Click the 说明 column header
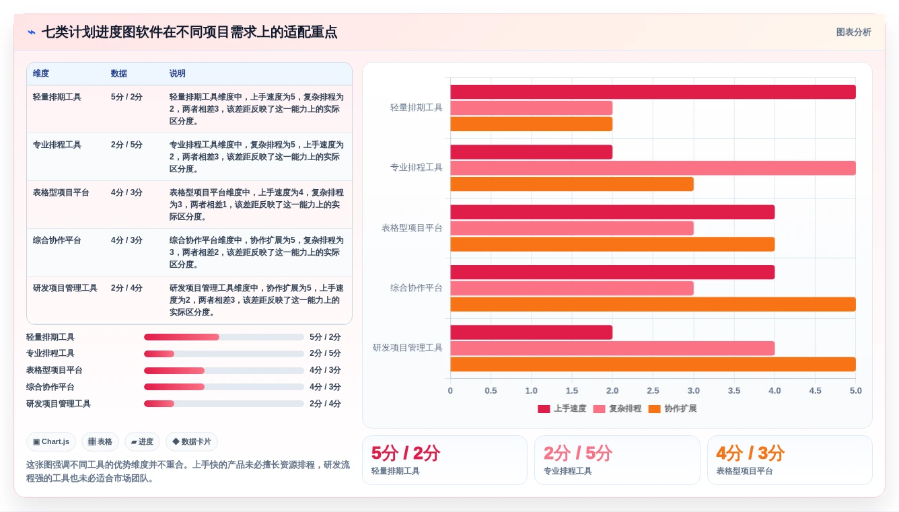The width and height of the screenshot is (899, 512). point(178,73)
